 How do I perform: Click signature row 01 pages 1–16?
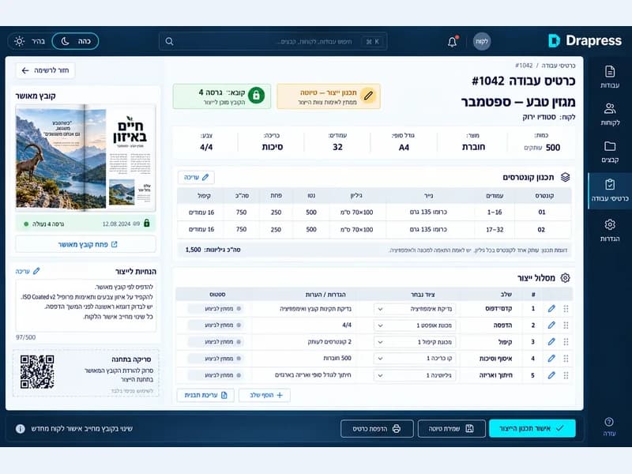click(x=374, y=212)
